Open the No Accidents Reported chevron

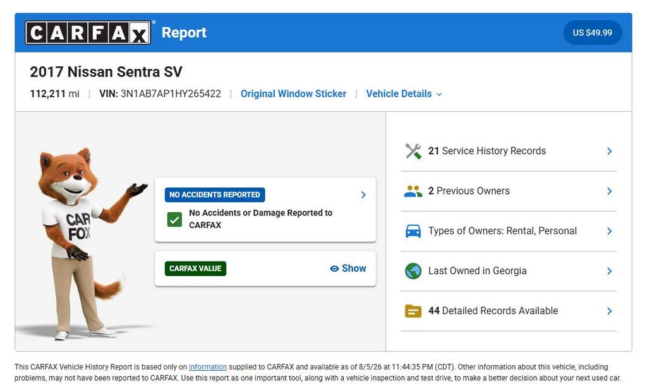[363, 195]
